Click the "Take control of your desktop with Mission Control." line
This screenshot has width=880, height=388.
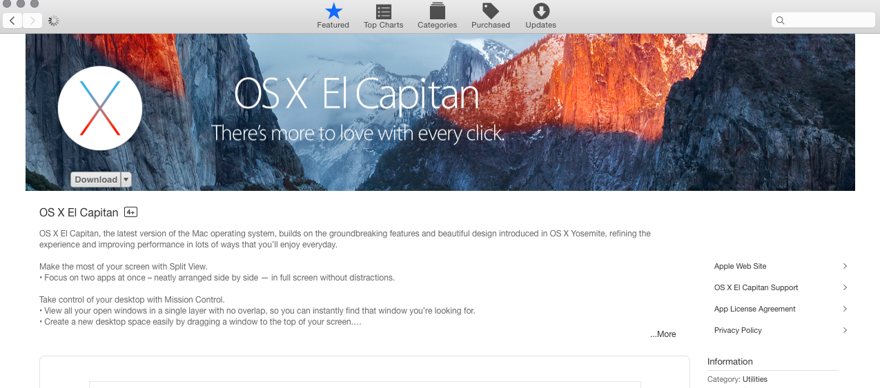pyautogui.click(x=132, y=300)
